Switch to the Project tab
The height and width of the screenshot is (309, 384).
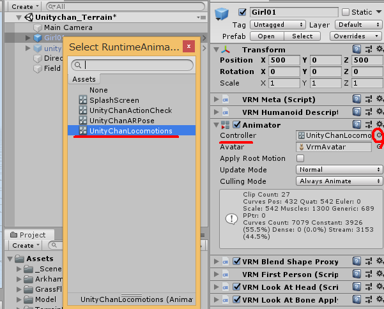coord(28,235)
